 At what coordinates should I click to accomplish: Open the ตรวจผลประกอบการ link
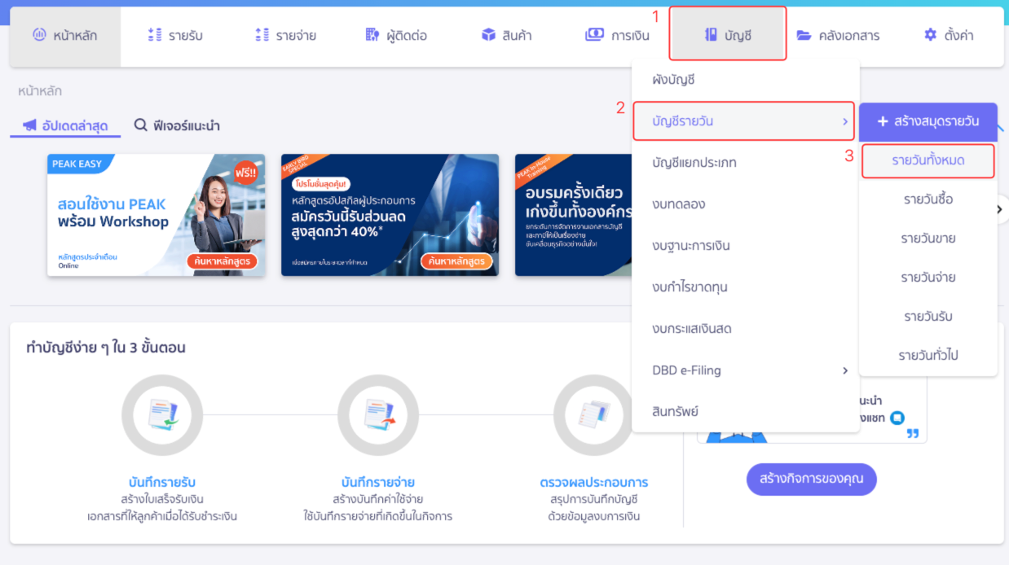(594, 482)
